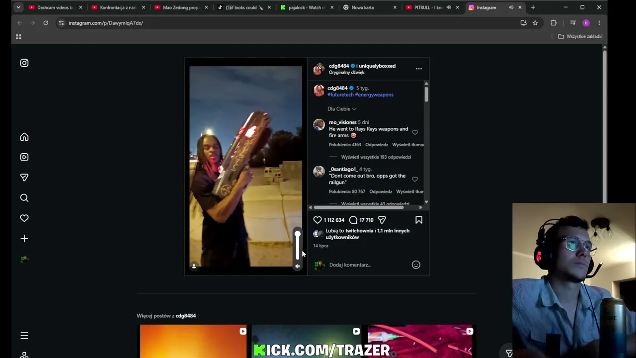Open Instagram direct messages icon
The image size is (636, 358).
[x=24, y=178]
